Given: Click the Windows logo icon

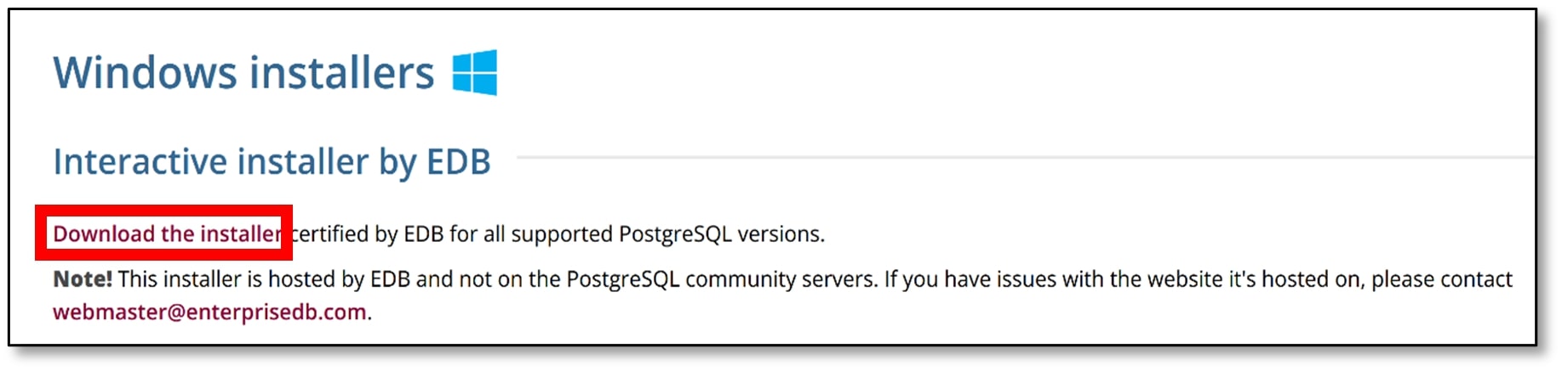Looking at the screenshot, I should tap(475, 72).
